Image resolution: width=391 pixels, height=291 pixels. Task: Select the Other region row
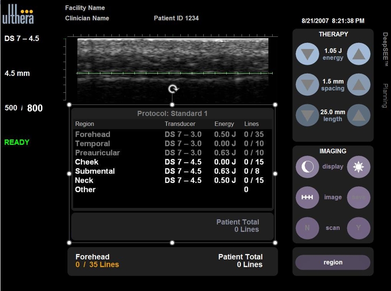click(x=172, y=190)
